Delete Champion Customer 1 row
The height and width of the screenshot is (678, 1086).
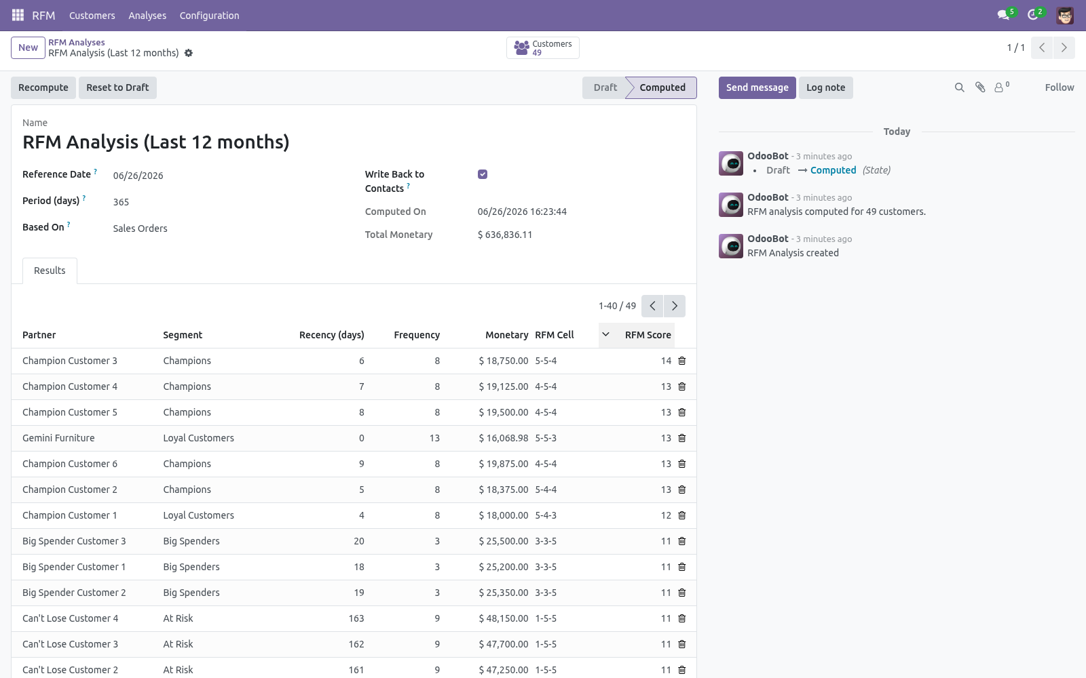(x=682, y=515)
